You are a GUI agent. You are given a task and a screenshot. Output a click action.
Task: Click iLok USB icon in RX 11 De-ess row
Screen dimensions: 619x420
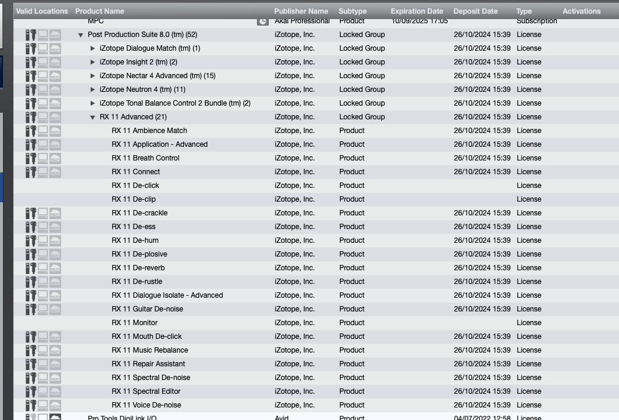[x=31, y=227]
